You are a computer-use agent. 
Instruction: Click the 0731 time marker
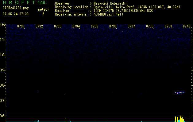[21, 26]
